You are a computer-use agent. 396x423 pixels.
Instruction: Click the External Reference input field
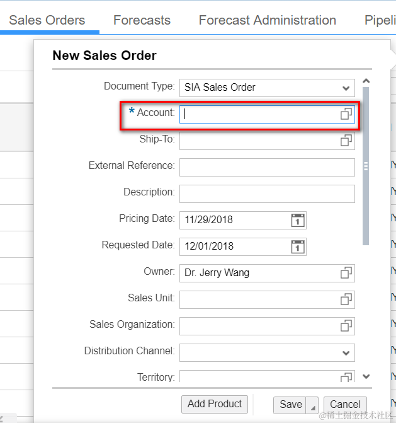point(267,167)
